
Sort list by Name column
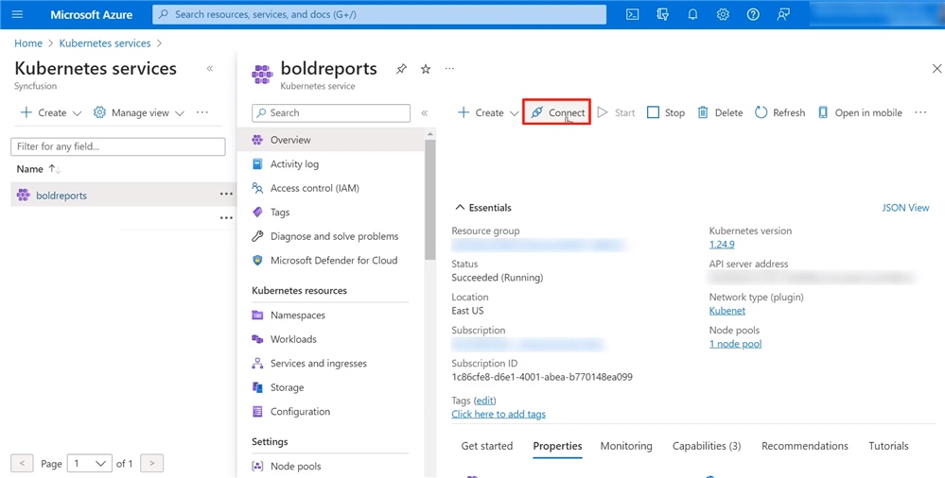(39, 169)
